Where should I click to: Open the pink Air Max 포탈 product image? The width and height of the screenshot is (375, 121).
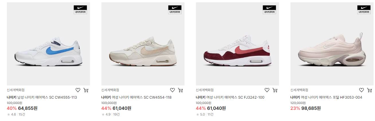tap(332, 44)
